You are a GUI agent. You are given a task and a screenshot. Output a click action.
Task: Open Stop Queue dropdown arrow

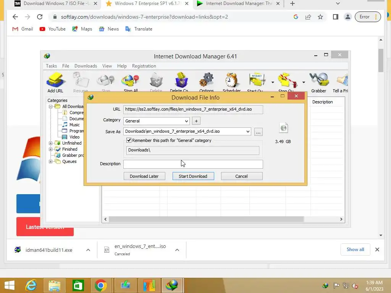tap(304, 82)
